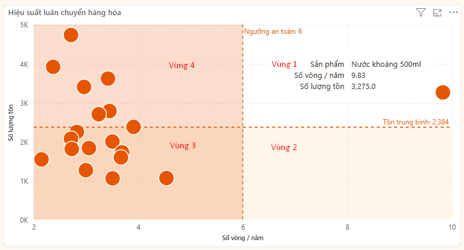
Task: Click the Nước khoáng 500ml tooltip text
Action: (x=386, y=65)
